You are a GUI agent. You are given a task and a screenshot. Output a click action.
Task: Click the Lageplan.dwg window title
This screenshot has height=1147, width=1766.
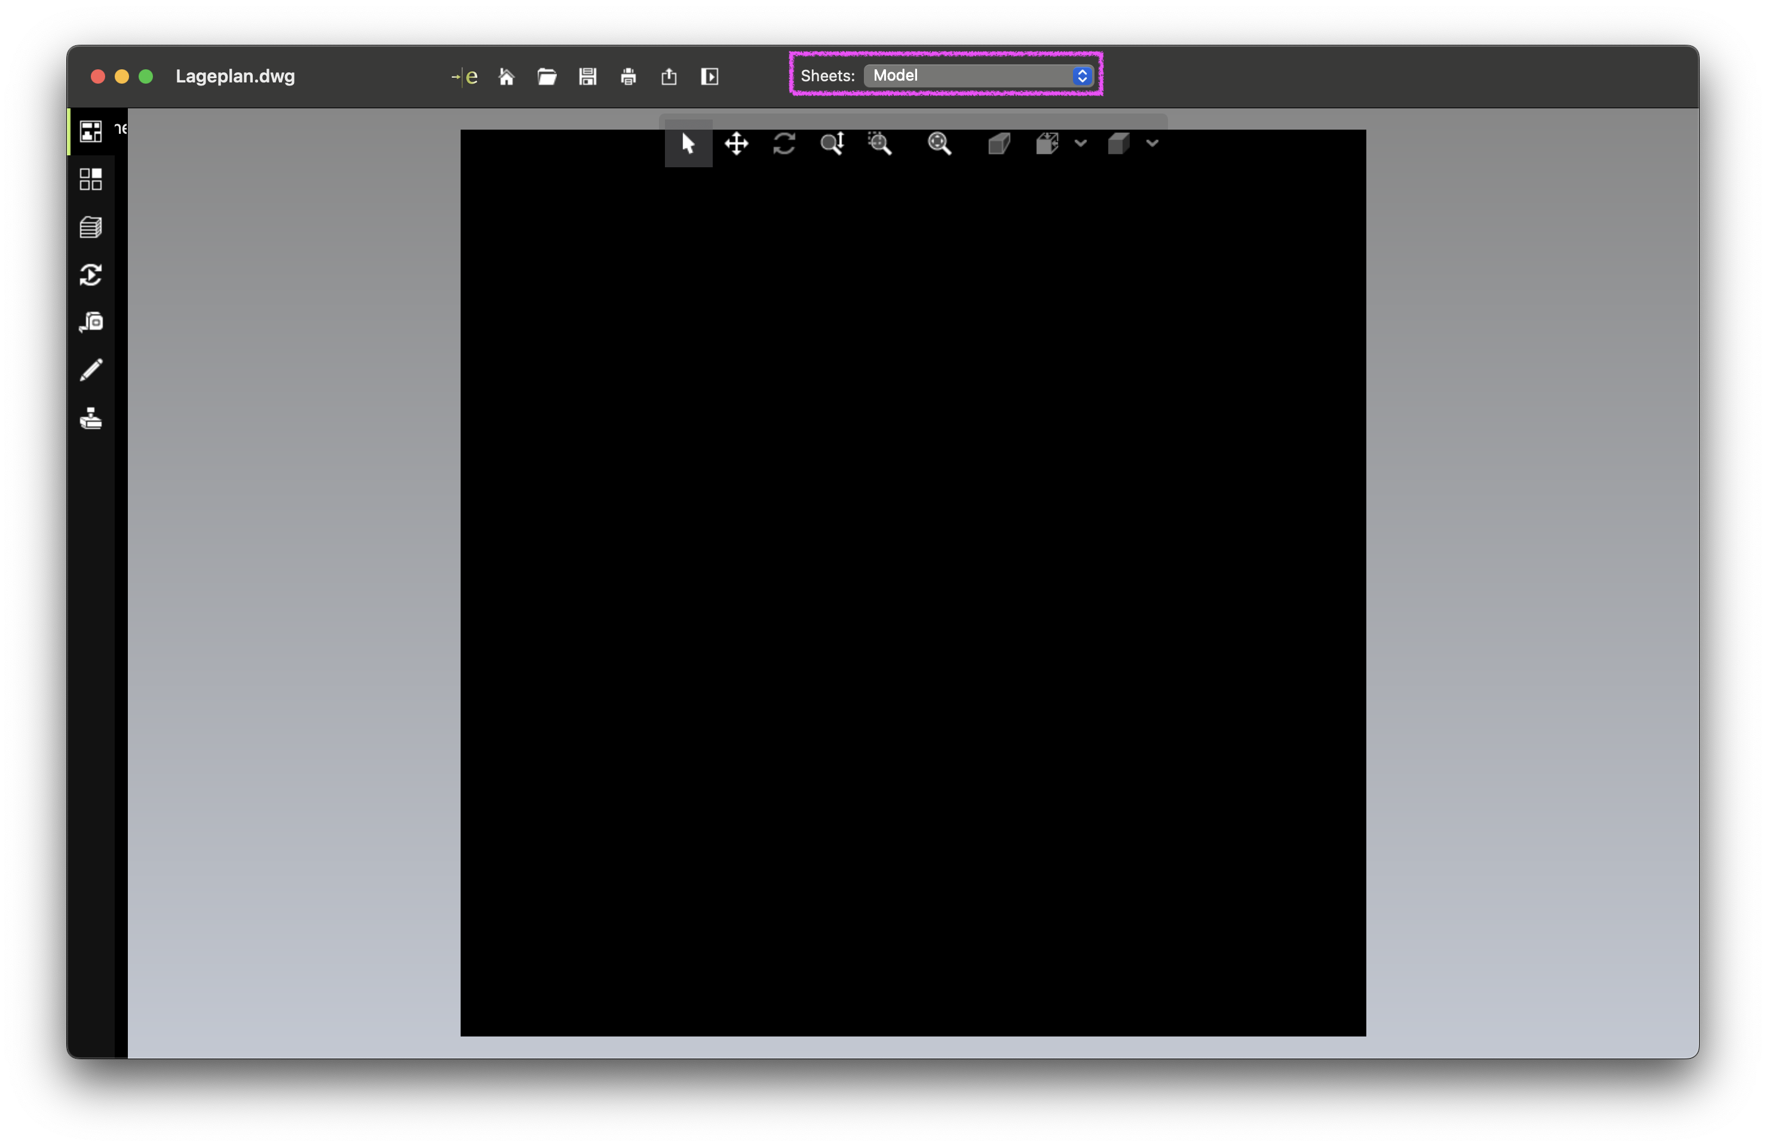pyautogui.click(x=235, y=76)
